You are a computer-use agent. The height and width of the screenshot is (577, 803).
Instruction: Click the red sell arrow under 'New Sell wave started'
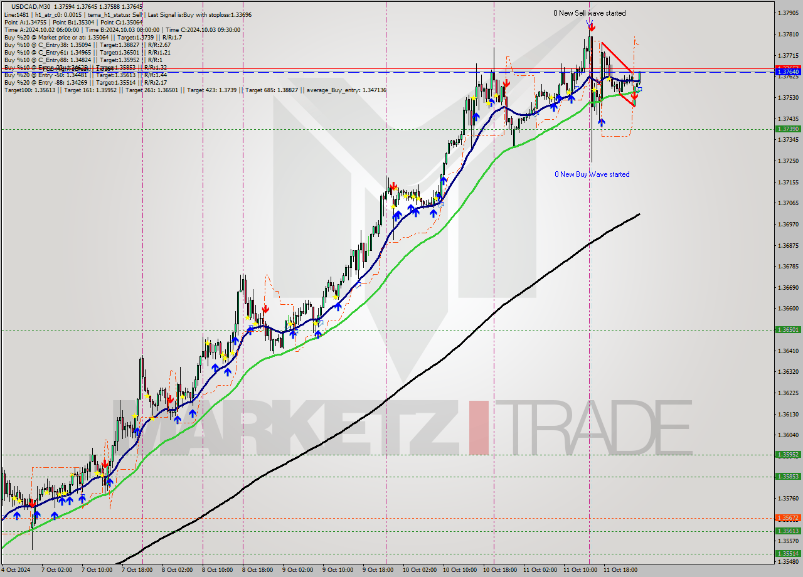point(592,27)
